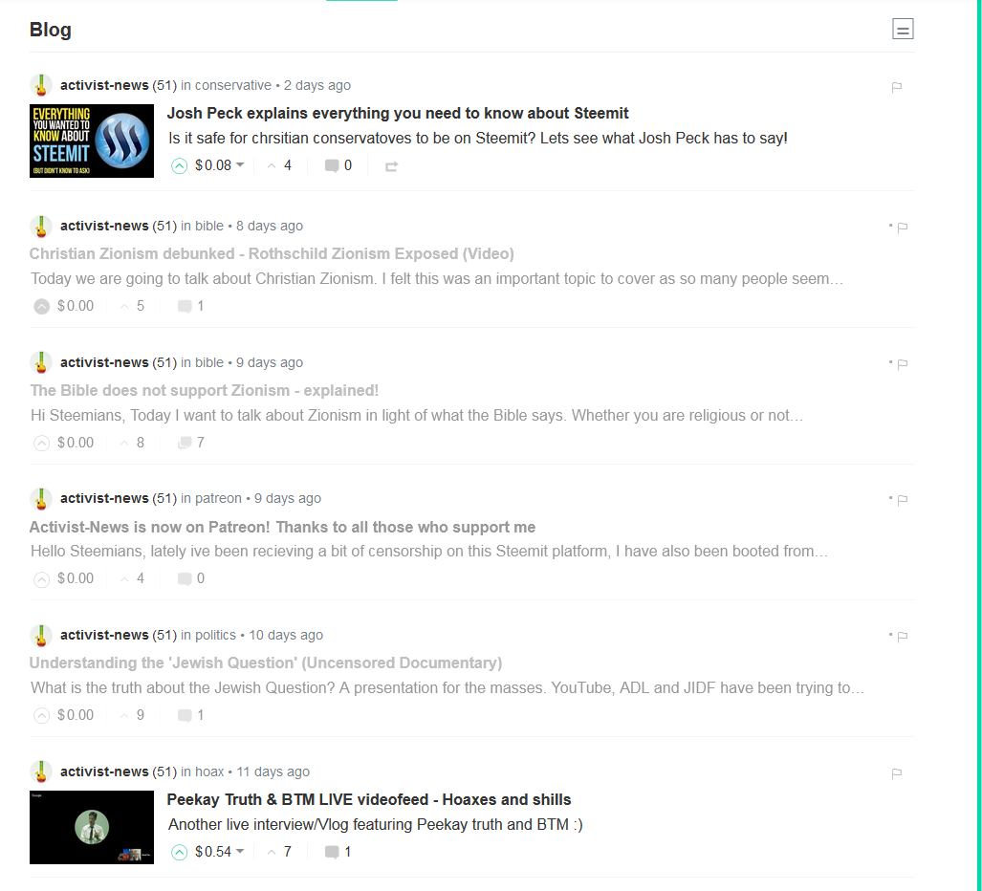Open author avatar on the politics post
Screen dimensions: 982x891
click(41, 635)
